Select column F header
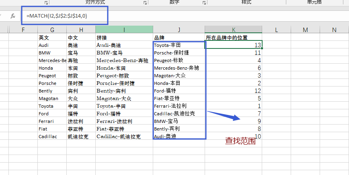Screen dimensions: 349x175 tap(23, 30)
